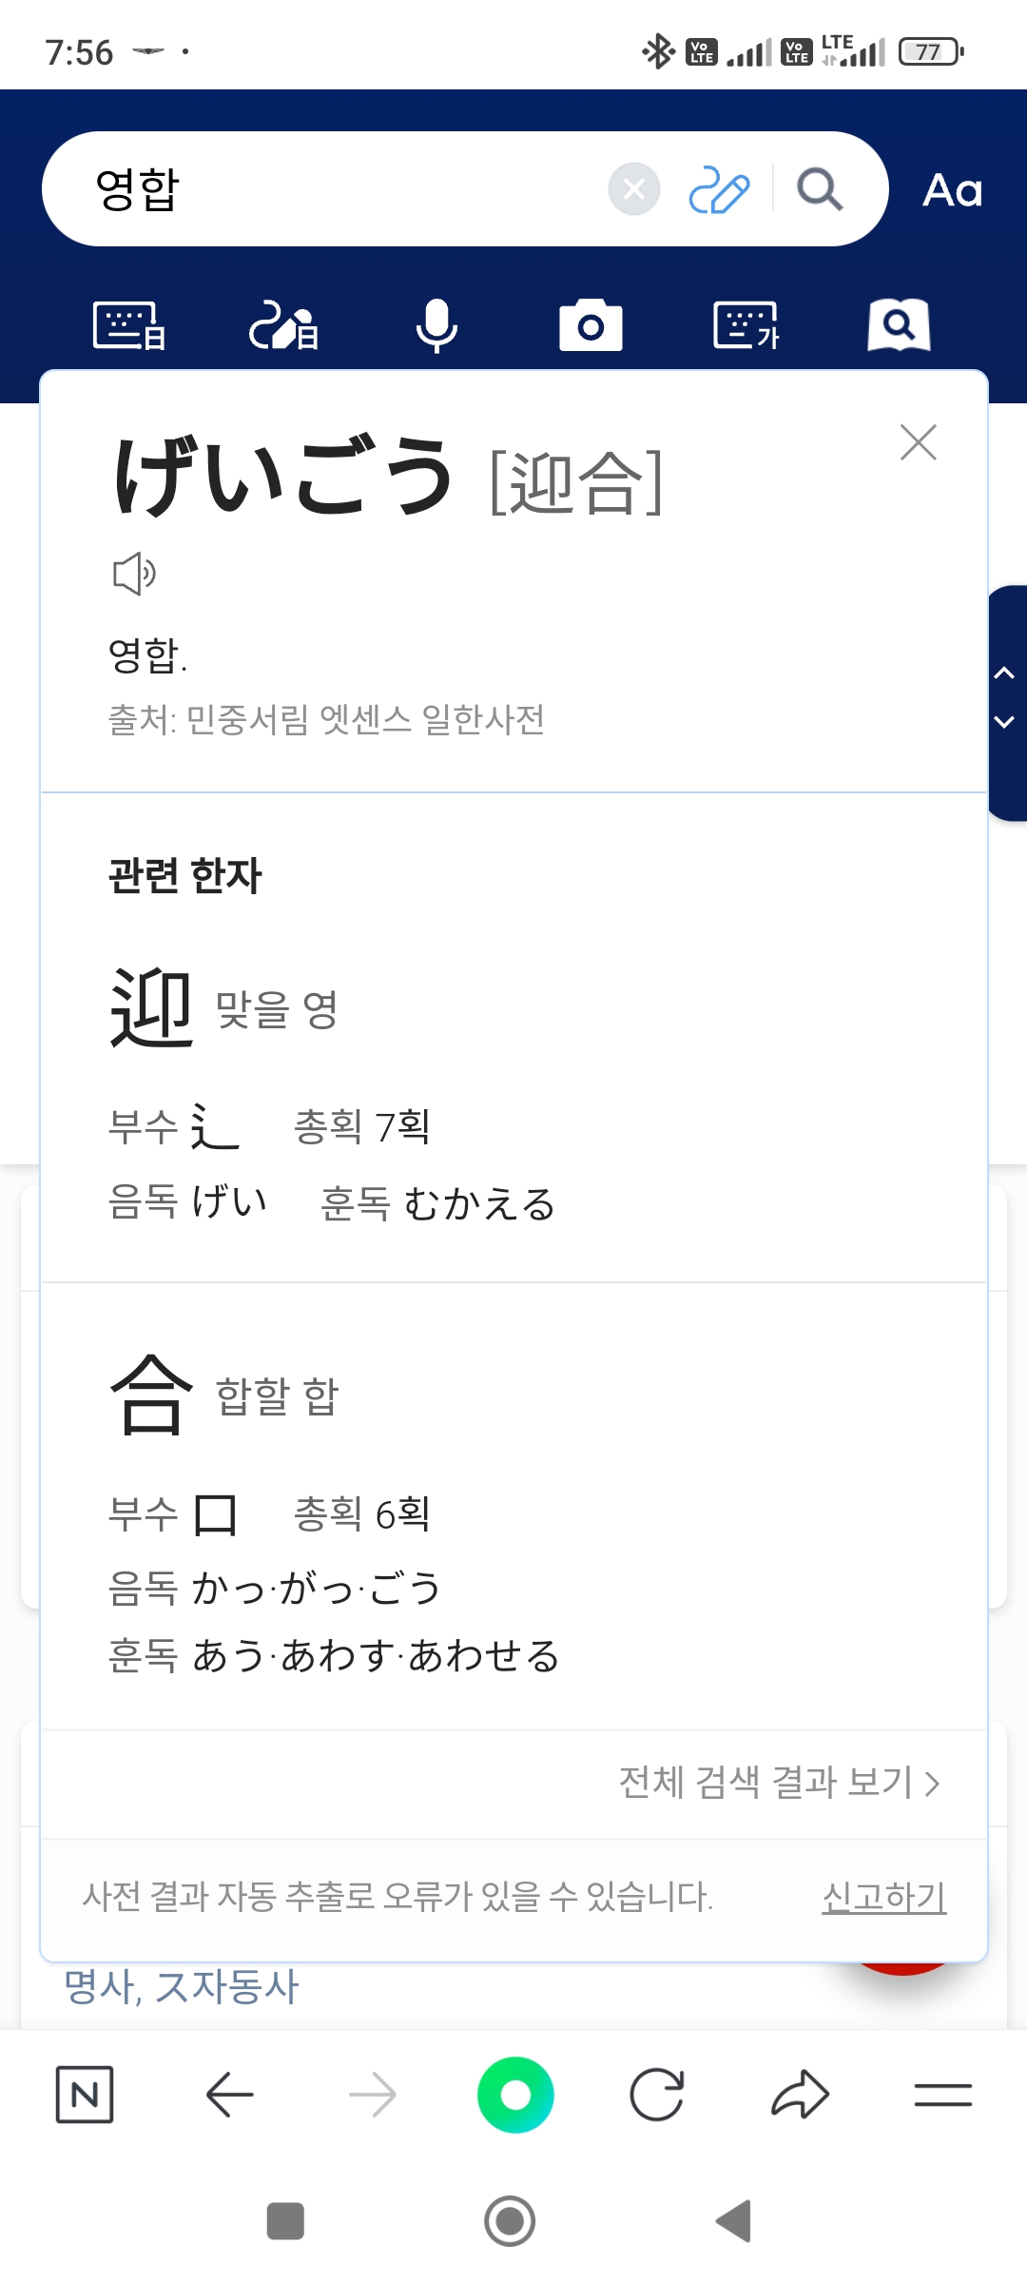Open the hanja entry 迎 맞을 영
Viewport: 1027px width, 2283px height.
click(x=224, y=1008)
